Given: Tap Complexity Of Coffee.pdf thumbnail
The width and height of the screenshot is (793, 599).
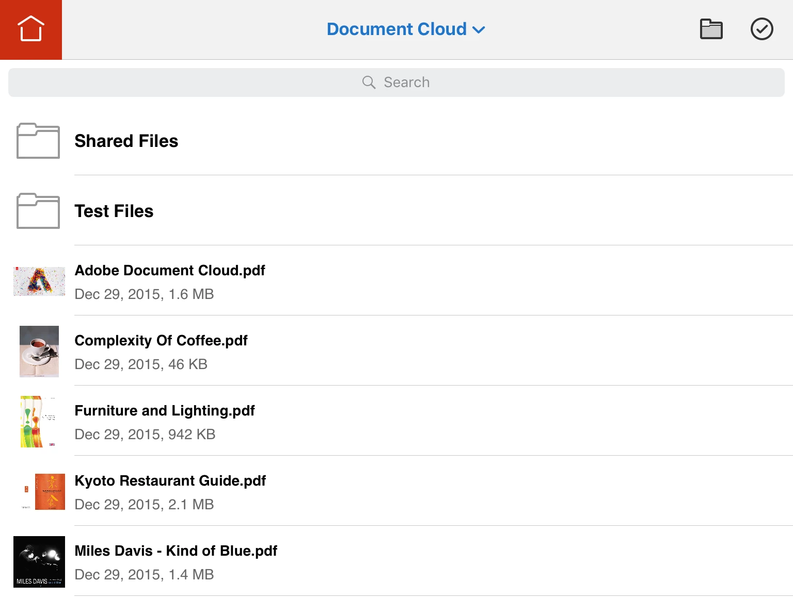Looking at the screenshot, I should click(39, 352).
